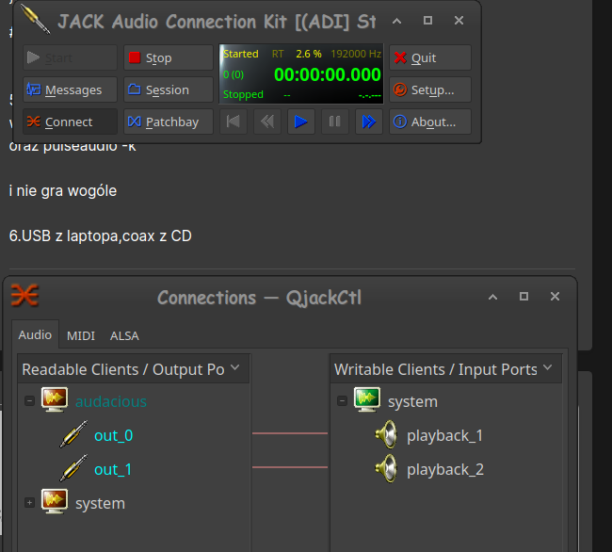Click the JACK plug icon in title bar
The image size is (612, 552).
[35, 19]
